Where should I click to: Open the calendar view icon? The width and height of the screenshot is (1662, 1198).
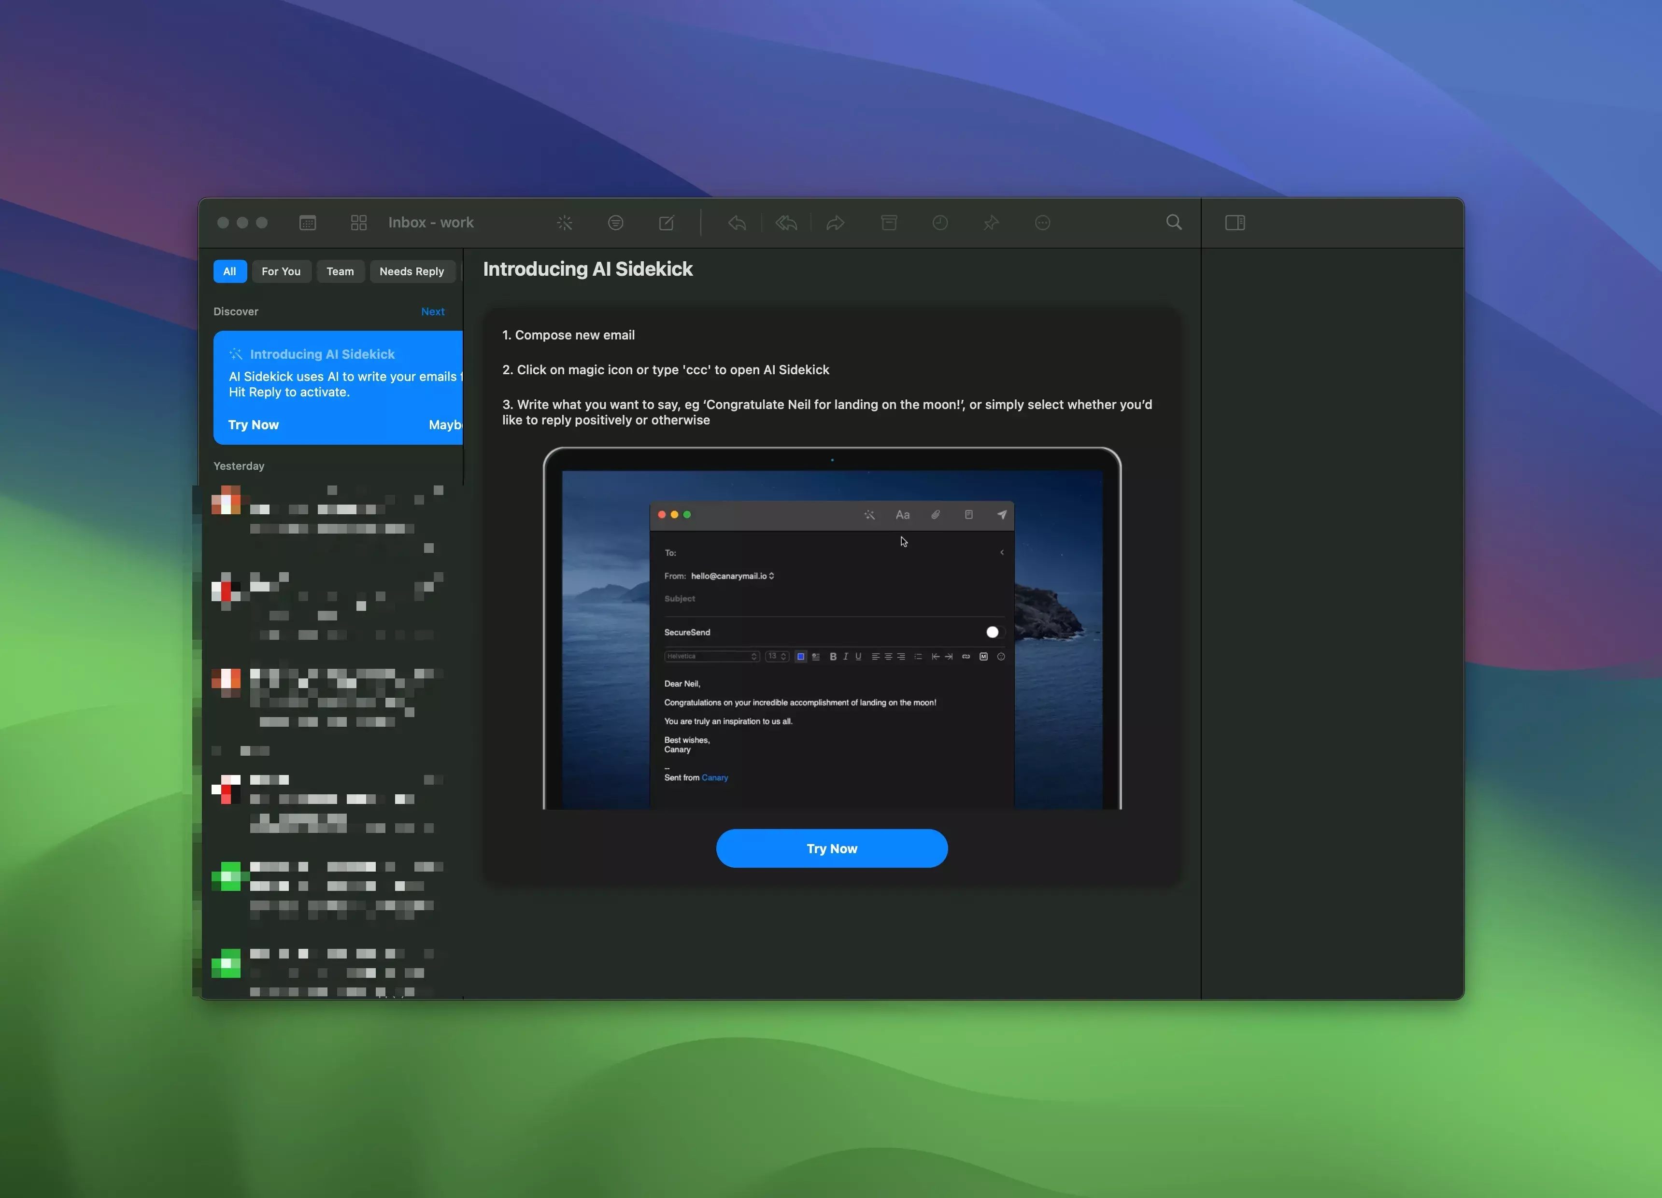(x=308, y=223)
